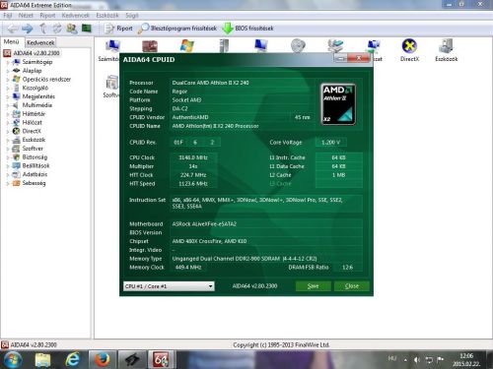
Task: Click the Back navigation arrow in toolbar
Action: [13, 29]
